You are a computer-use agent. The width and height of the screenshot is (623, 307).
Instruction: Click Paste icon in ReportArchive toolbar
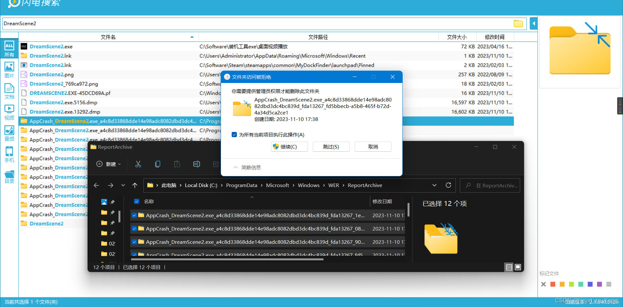click(177, 164)
